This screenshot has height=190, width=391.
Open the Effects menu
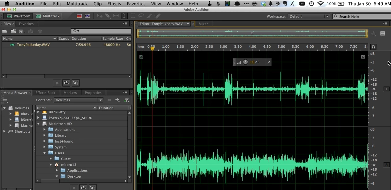[x=114, y=4]
